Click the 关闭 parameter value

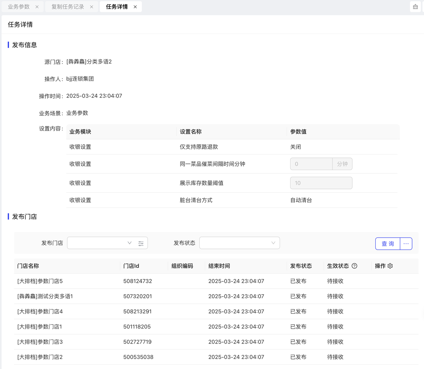coord(295,147)
